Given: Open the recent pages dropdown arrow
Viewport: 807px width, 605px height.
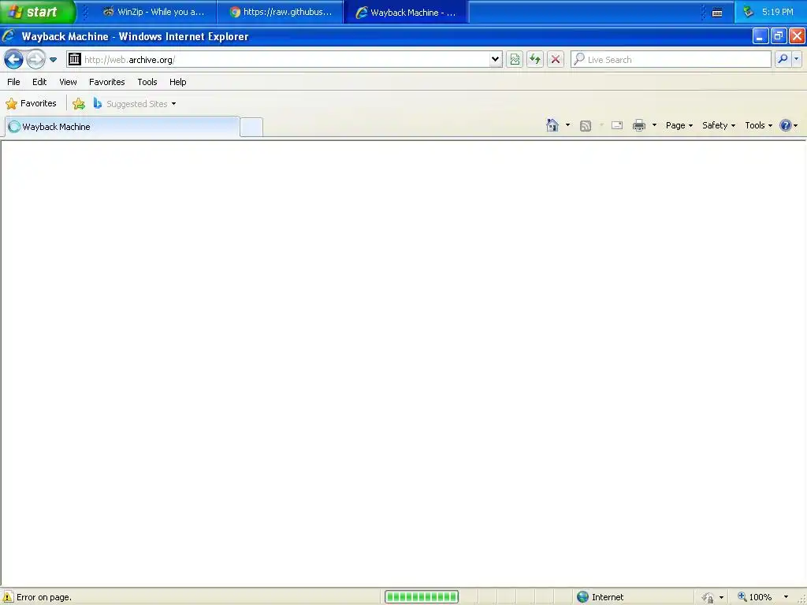Looking at the screenshot, I should 53,60.
